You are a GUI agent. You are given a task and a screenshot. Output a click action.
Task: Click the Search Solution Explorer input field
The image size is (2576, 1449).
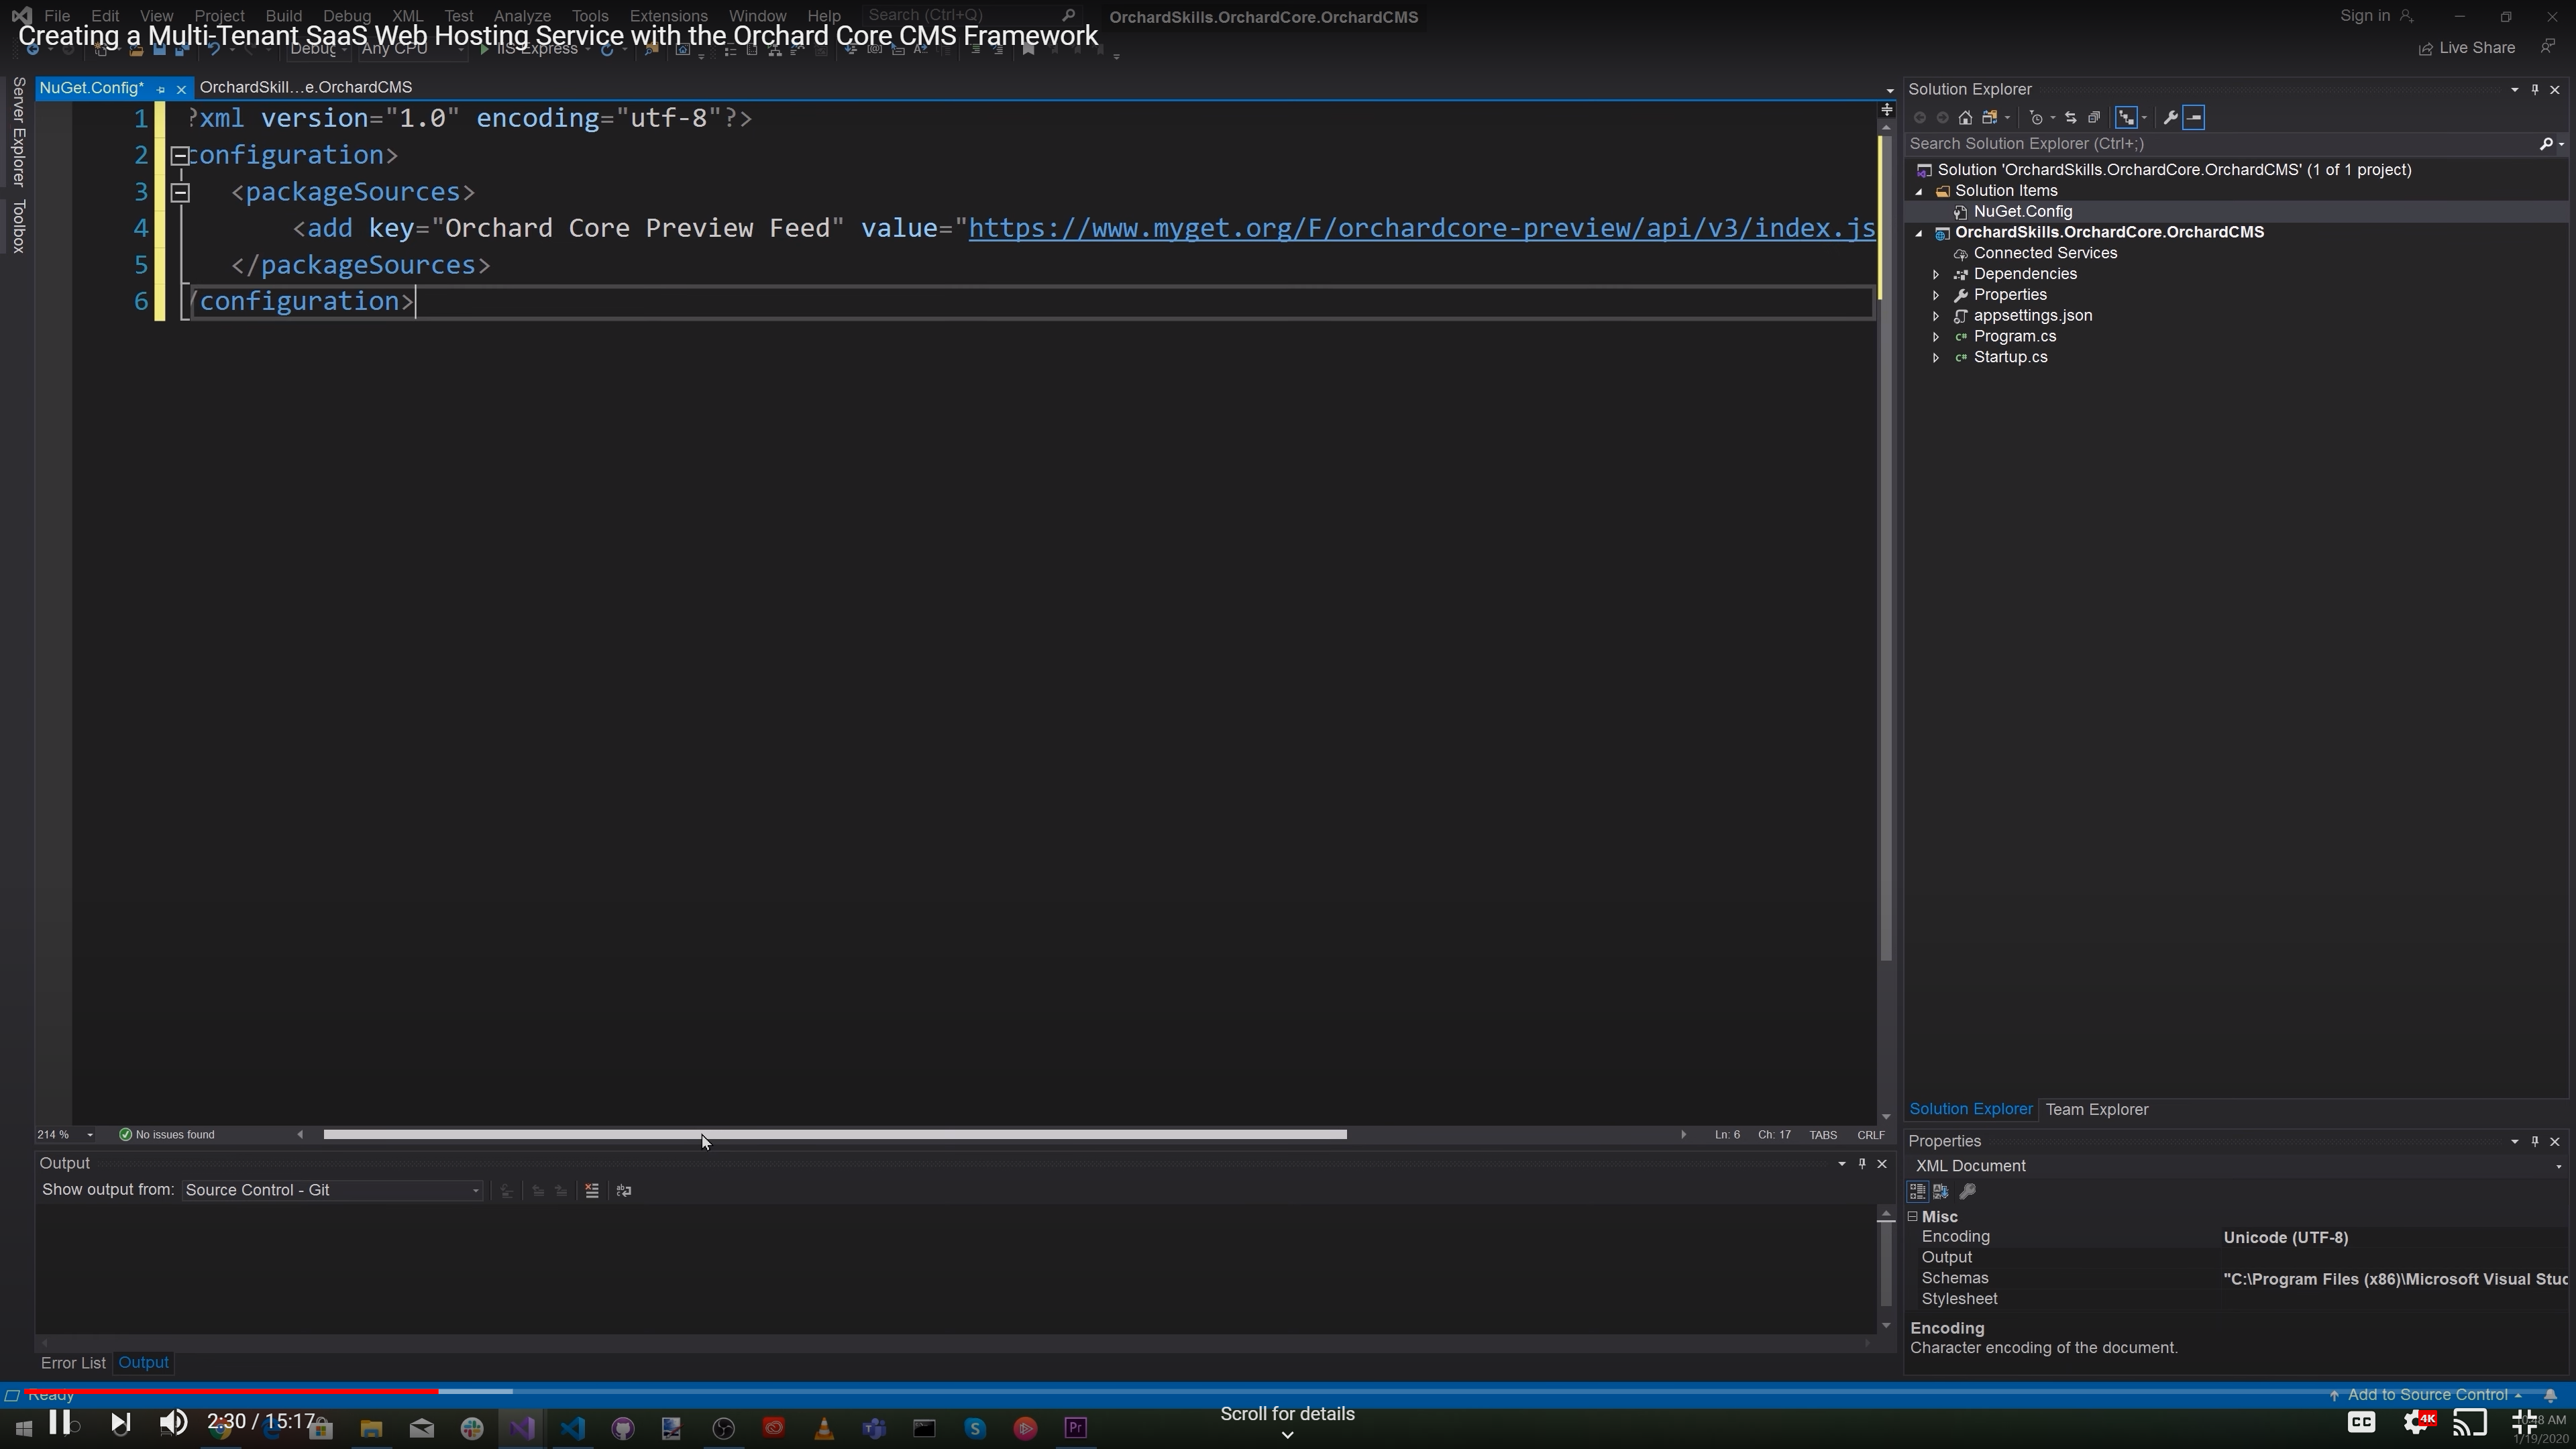click(x=2220, y=144)
